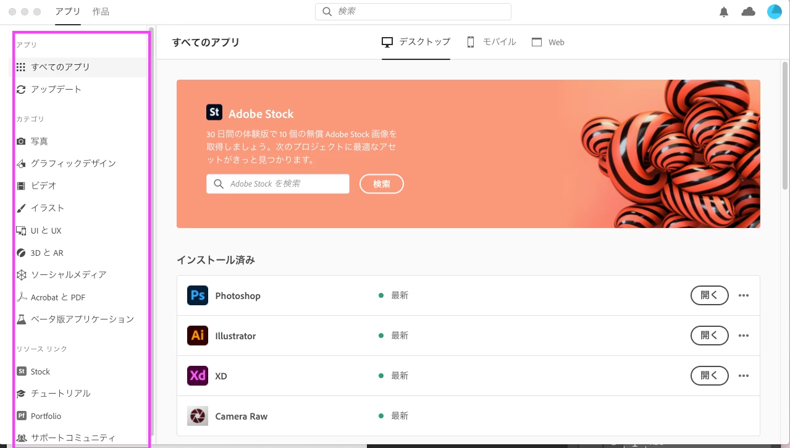The height and width of the screenshot is (448, 790).
Task: Click 開く button for Photoshop
Action: tap(709, 295)
